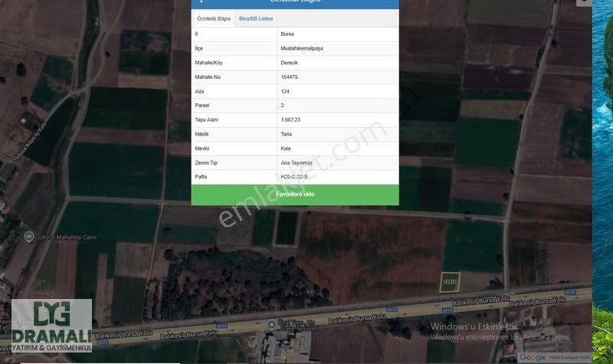Image resolution: width=613 pixels, height=364 pixels.
Task: Click the Tapu Alanı field label
Action: 206,120
